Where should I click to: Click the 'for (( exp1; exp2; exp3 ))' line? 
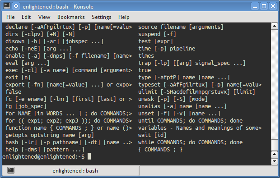(69, 121)
